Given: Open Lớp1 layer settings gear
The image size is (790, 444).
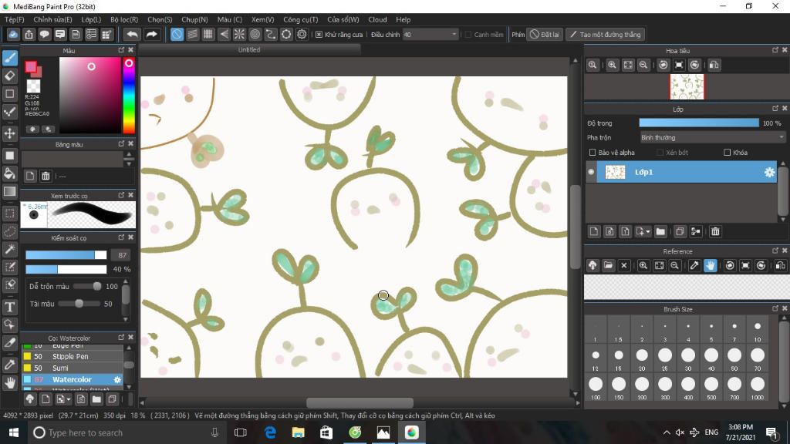Looking at the screenshot, I should tap(769, 172).
